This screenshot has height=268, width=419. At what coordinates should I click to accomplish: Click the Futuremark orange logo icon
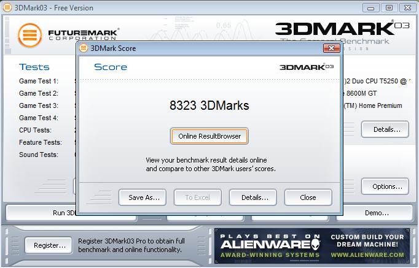point(30,35)
